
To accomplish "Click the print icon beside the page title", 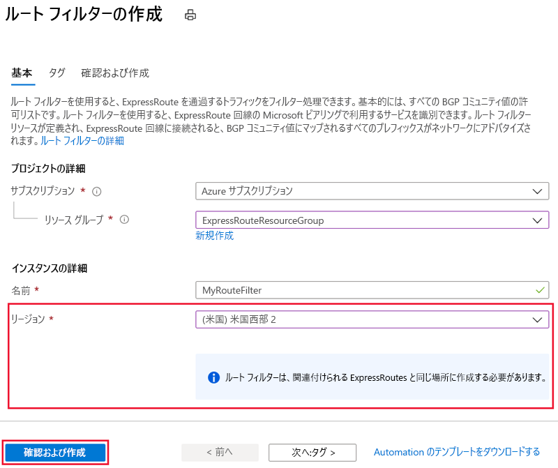I will click(190, 15).
